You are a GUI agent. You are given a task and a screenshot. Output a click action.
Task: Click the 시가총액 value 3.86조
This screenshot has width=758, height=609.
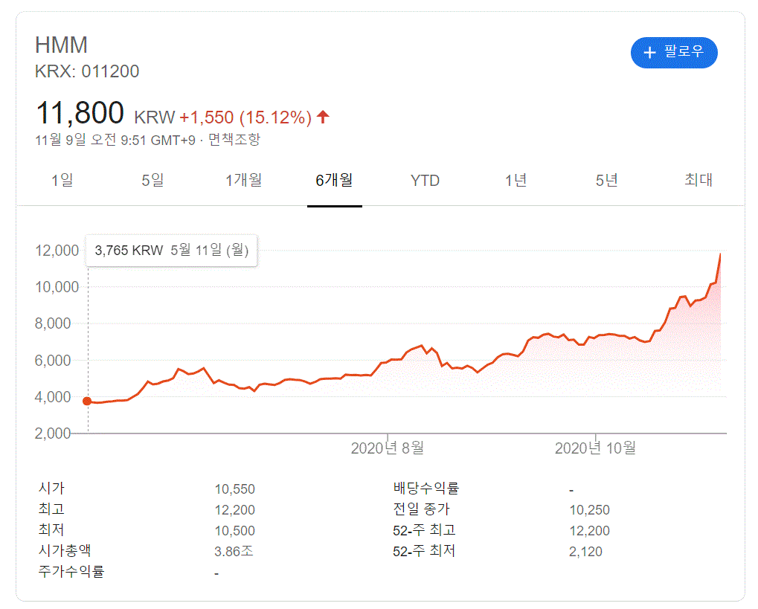(x=233, y=552)
